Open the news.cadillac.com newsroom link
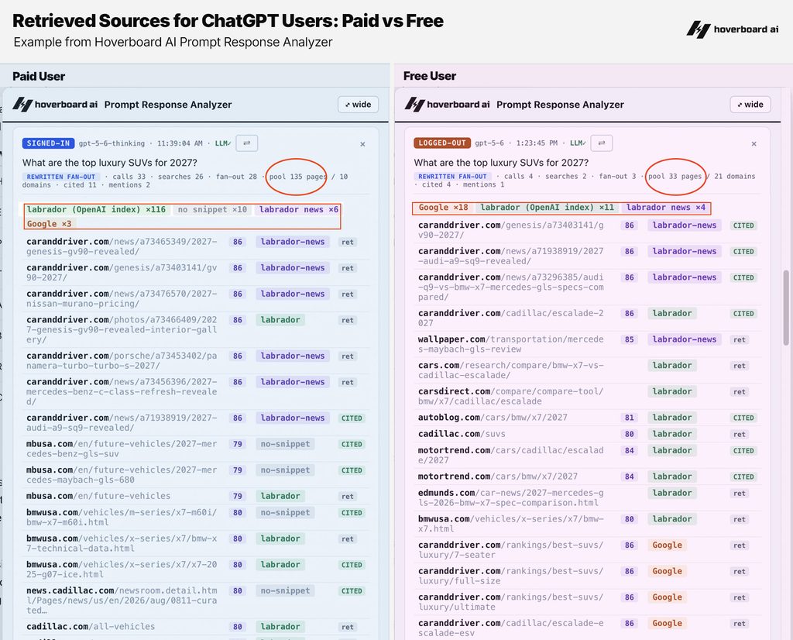Image resolution: width=793 pixels, height=640 pixels. (x=122, y=600)
